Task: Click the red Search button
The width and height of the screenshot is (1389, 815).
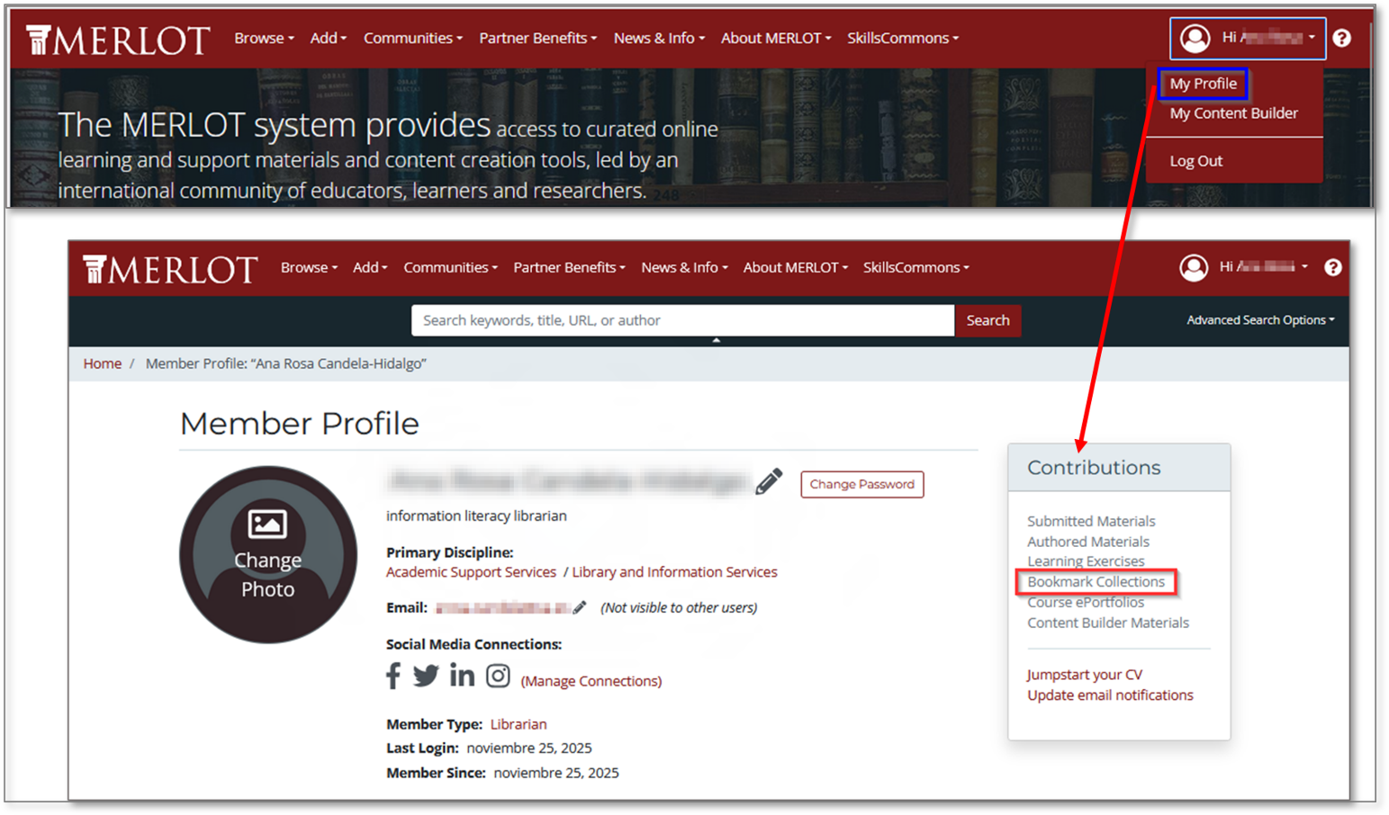Action: 988,320
